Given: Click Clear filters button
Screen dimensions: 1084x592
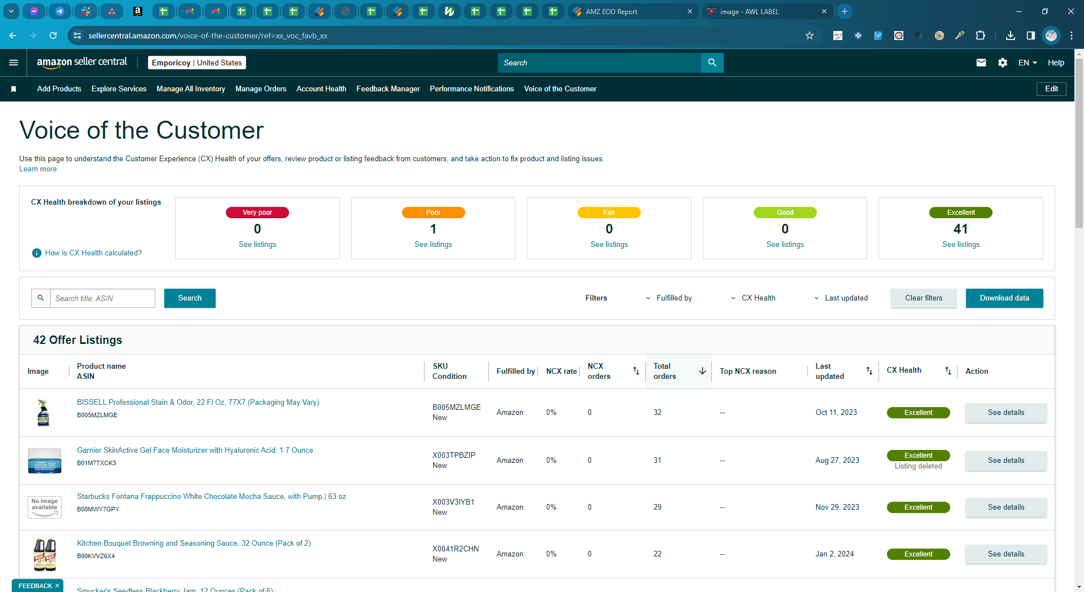Looking at the screenshot, I should [x=924, y=298].
